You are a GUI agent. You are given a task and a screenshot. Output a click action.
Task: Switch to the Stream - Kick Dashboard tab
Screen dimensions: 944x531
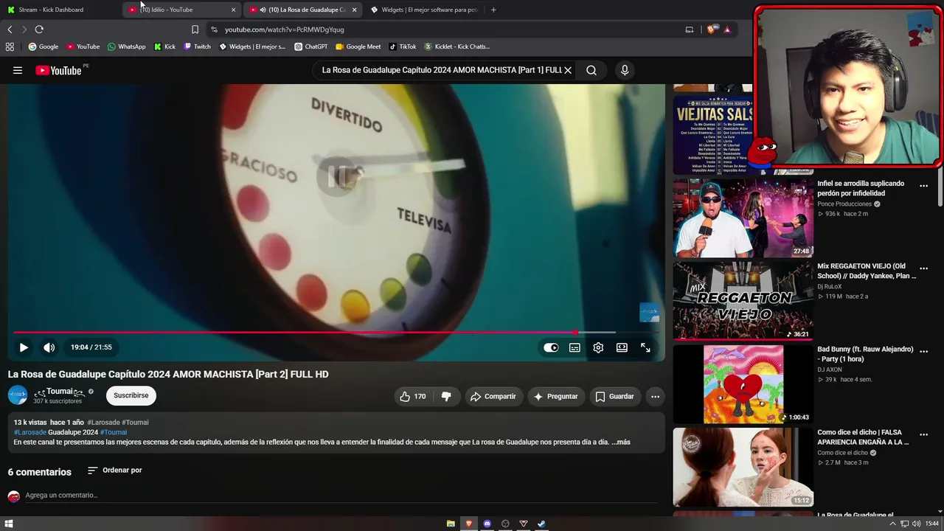click(60, 10)
